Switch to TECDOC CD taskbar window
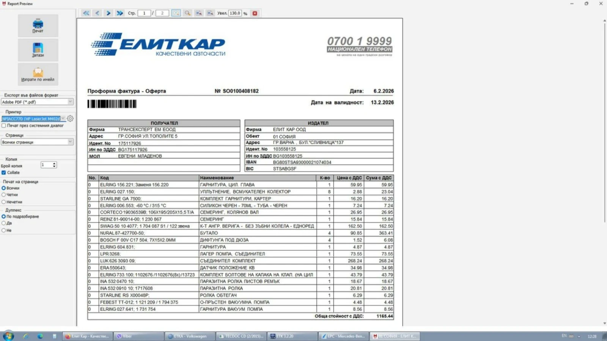Image resolution: width=607 pixels, height=341 pixels. [x=241, y=336]
